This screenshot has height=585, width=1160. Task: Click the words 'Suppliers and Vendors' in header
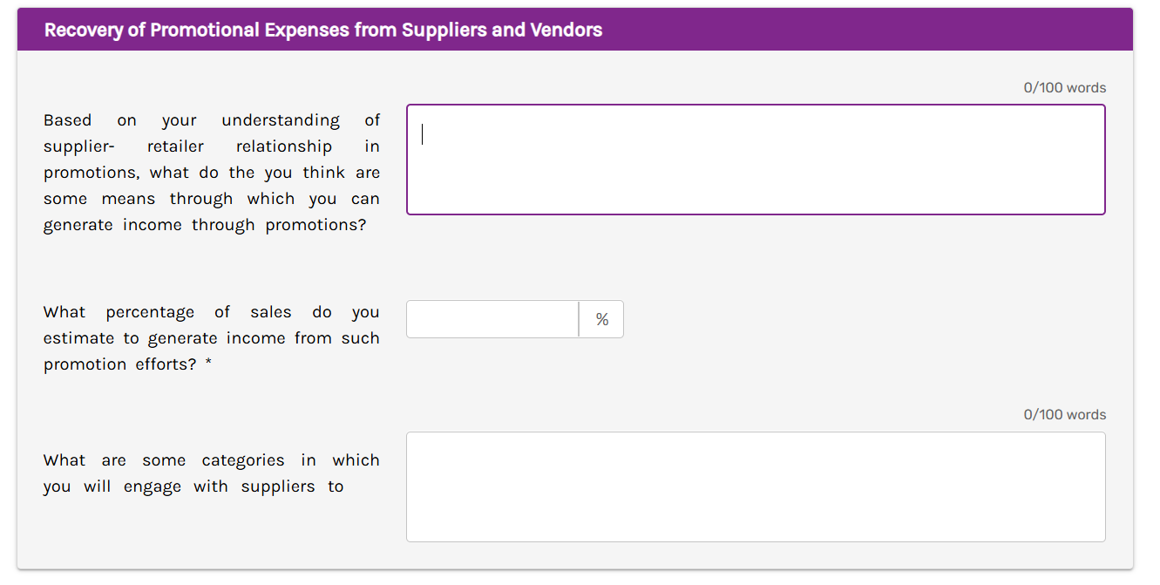(x=502, y=30)
